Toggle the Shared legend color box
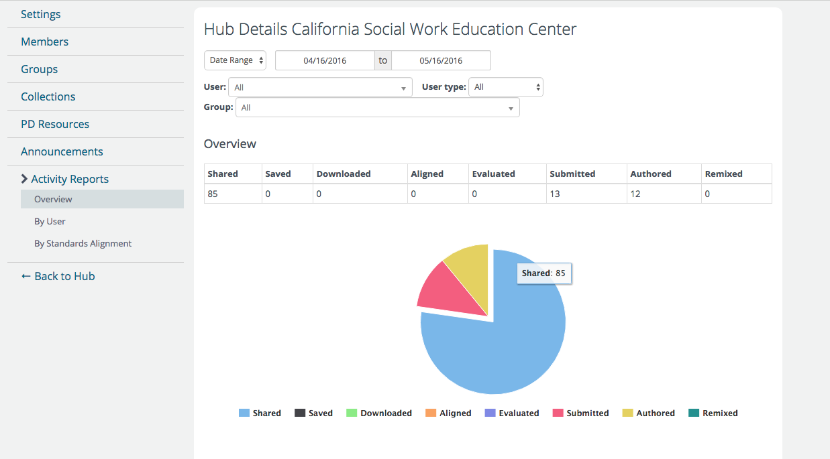Viewport: 830px width, 459px height. [244, 413]
